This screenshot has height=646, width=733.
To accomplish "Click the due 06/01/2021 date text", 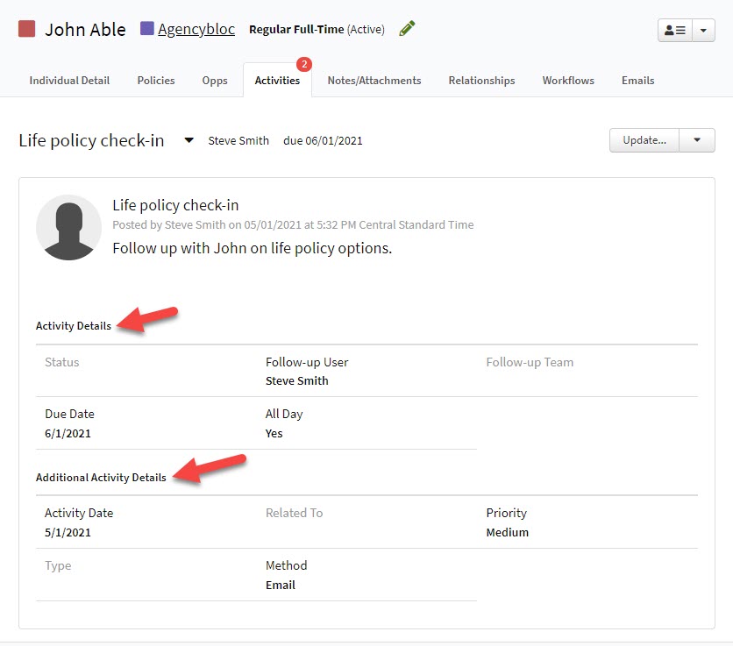I will pos(323,139).
